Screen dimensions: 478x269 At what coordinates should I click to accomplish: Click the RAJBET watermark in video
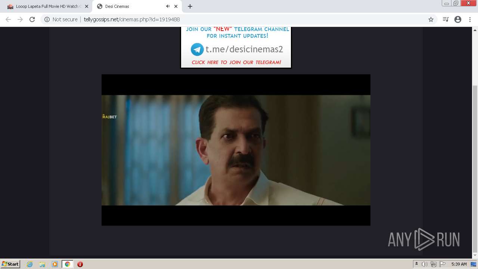tap(109, 117)
